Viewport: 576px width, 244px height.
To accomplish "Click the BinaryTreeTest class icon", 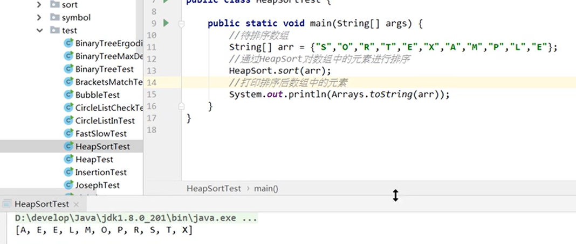I will coord(68,69).
